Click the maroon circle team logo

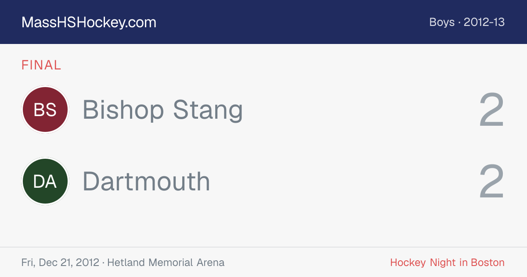click(x=45, y=109)
